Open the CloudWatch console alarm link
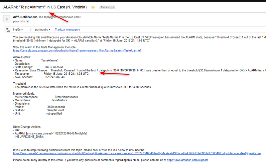Image resolution: width=266 pixels, height=168 pixels. point(77,50)
